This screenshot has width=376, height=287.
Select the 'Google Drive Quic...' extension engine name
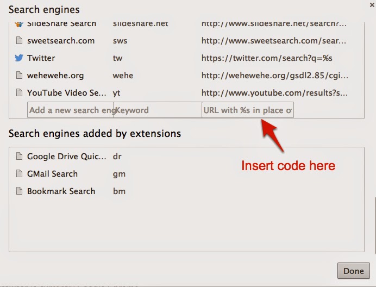66,157
